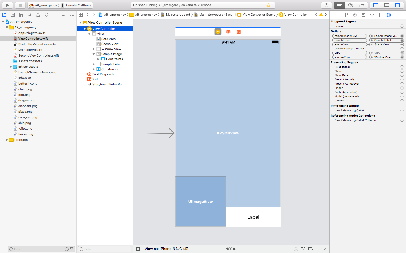Expand the Window View tree item
This screenshot has height=253, width=406.
(93, 49)
